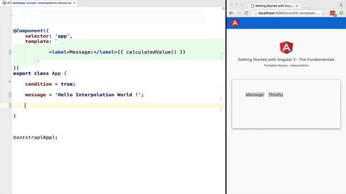Toggle the fold marker beside the }) line
This screenshot has width=346, height=194.
[11, 68]
